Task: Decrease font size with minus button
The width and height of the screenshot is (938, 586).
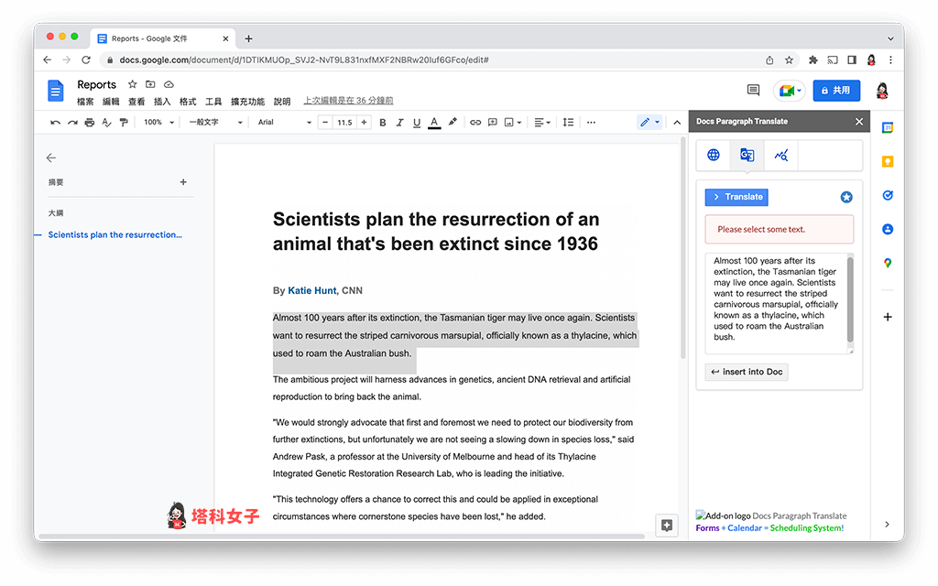Action: (x=325, y=123)
